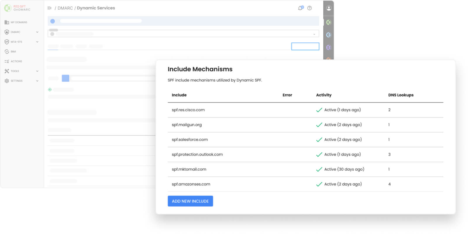Select the spf.amazonses.com include entry
Image resolution: width=469 pixels, height=234 pixels.
point(191,184)
